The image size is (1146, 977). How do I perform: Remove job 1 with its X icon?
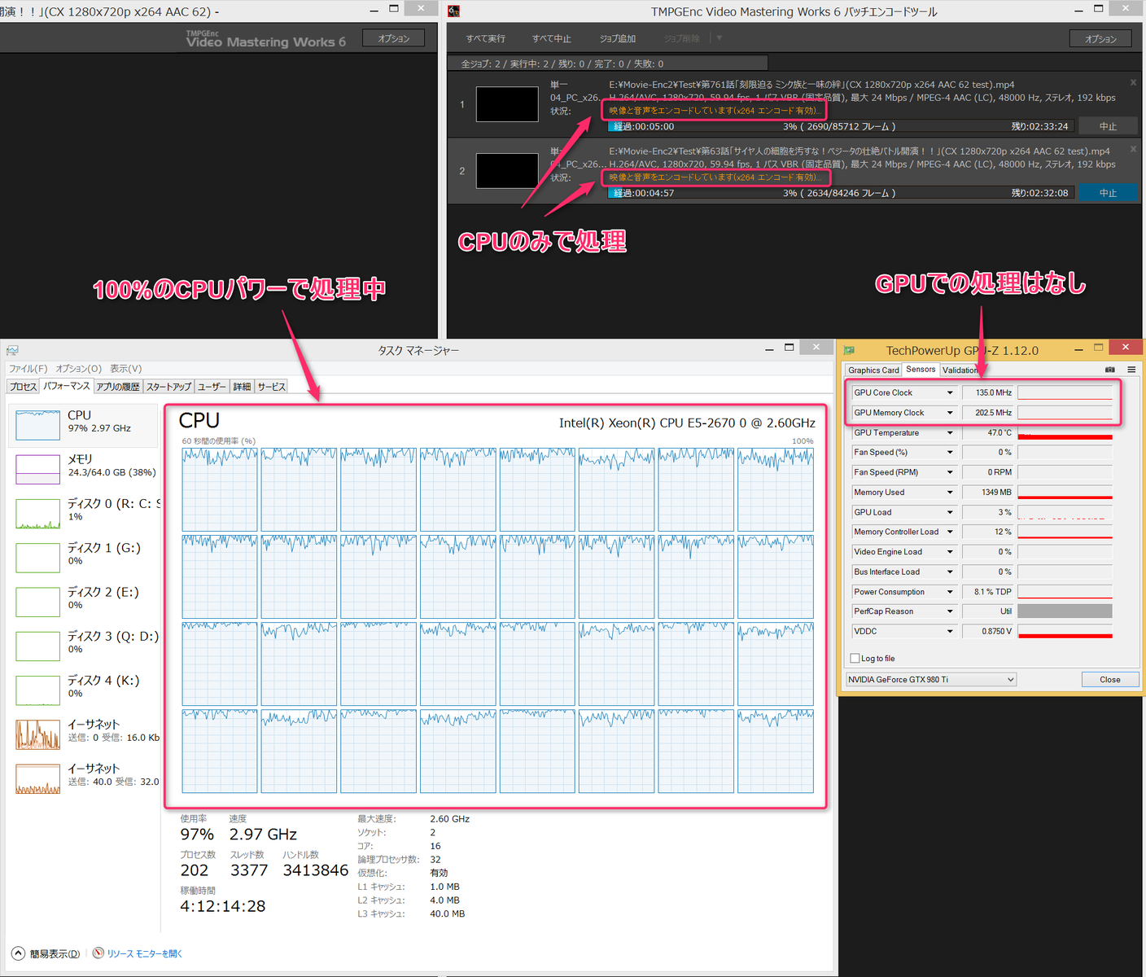(1133, 82)
